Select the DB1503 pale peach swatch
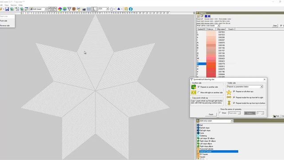 [211, 32]
